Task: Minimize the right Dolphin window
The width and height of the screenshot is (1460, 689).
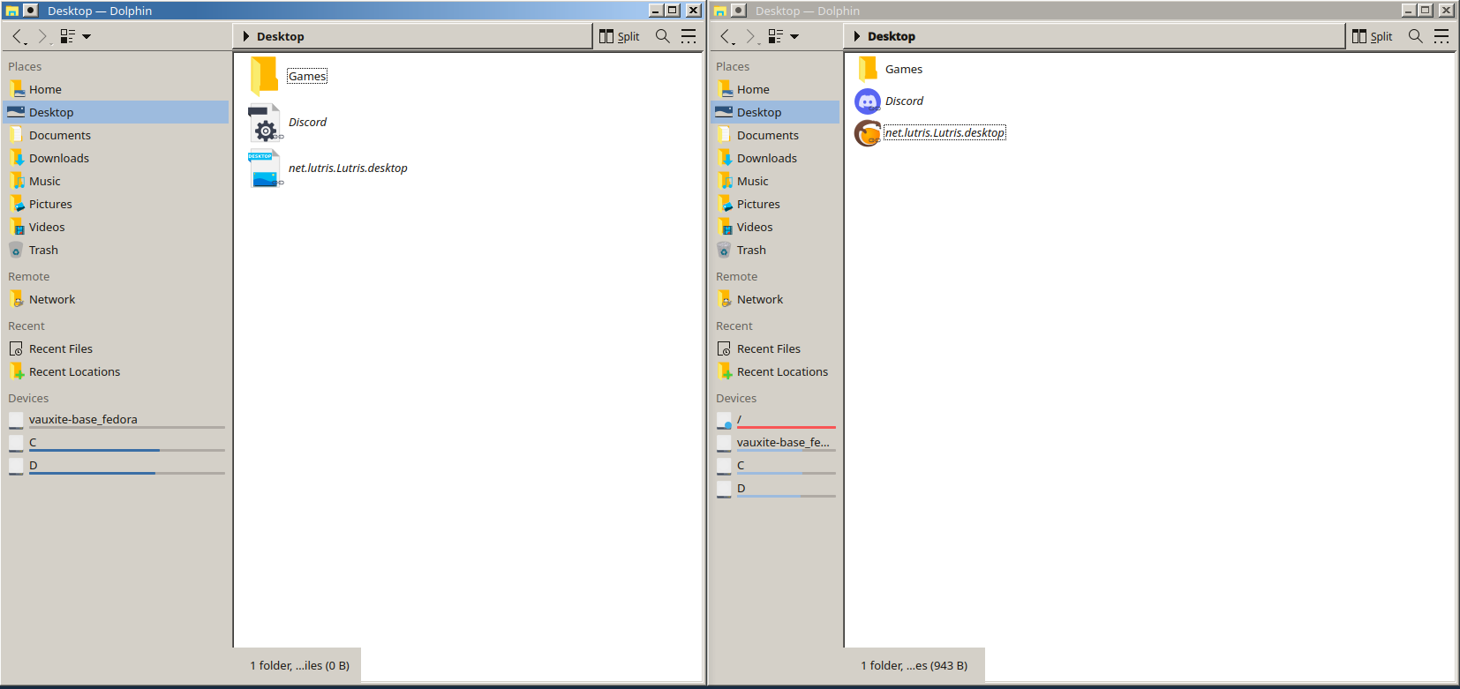Action: (1409, 10)
